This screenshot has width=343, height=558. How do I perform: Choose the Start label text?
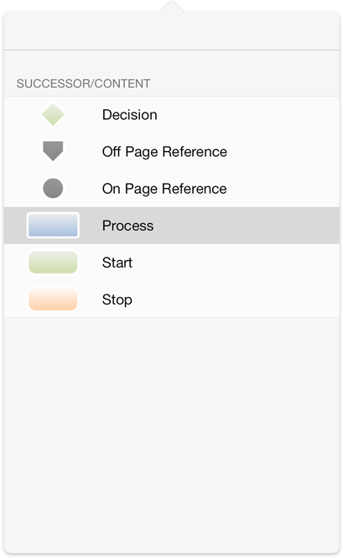(117, 263)
